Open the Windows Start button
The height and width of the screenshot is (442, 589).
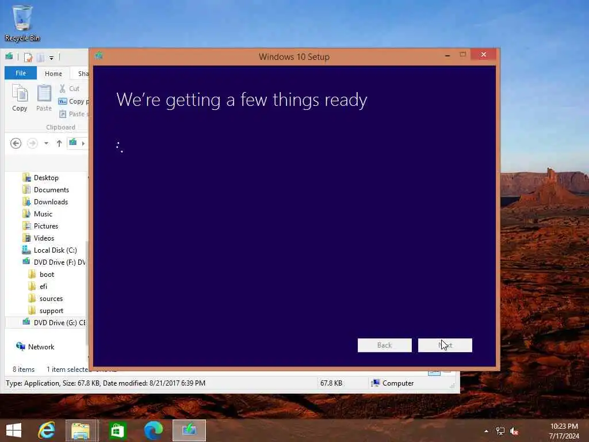[x=14, y=430]
